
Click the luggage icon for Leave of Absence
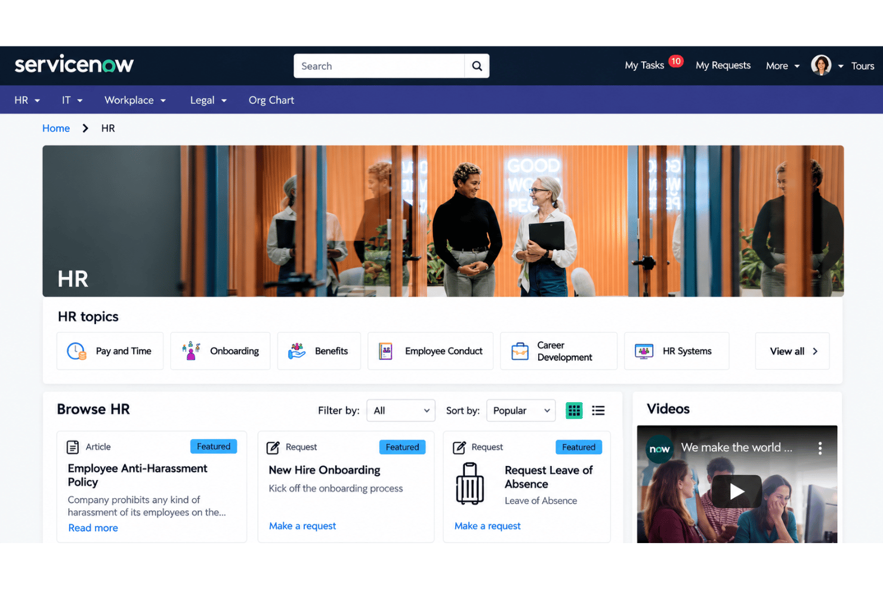coord(470,483)
